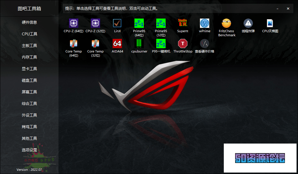This screenshot has height=174, width=298.
Task: Open the 外设工具 sidebar category
Action: coord(29,115)
